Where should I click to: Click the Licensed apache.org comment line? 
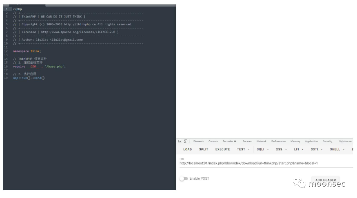(x=66, y=32)
